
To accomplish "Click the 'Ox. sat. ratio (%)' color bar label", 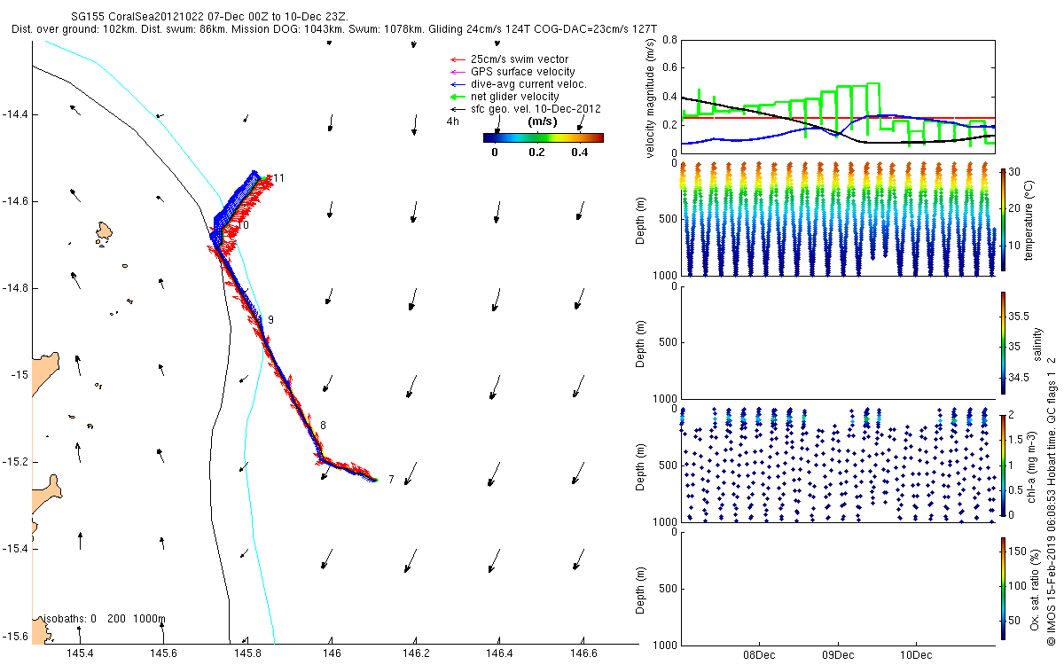I will click(x=1034, y=588).
